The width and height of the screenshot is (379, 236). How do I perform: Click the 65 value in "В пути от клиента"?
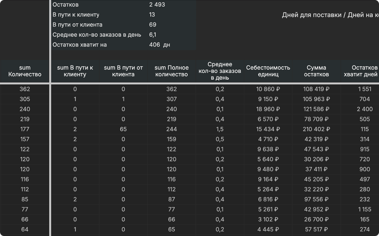pyautogui.click(x=123, y=129)
